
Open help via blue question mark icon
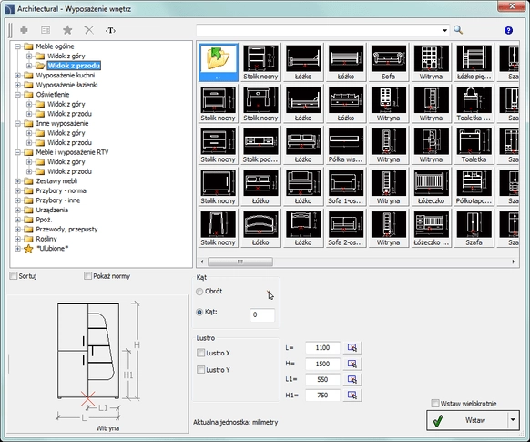(508, 30)
